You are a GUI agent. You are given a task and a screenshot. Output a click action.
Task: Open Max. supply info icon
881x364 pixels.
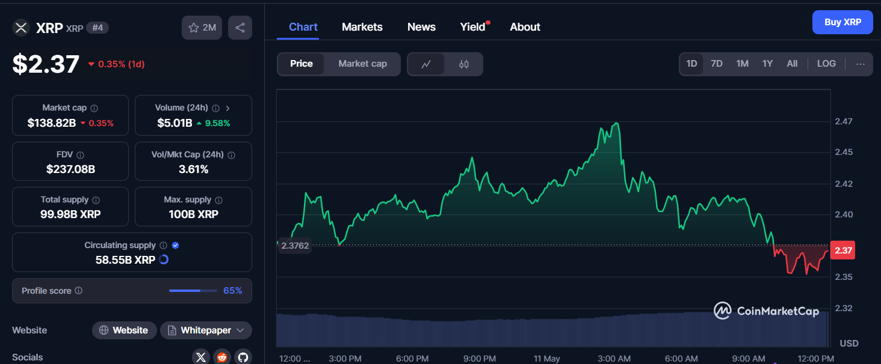click(x=219, y=200)
